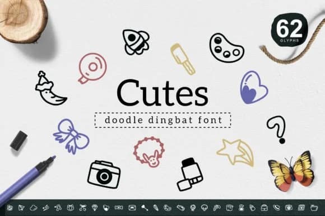Image resolution: width=325 pixels, height=216 pixels.
Task: Click the red wreath with bunny glyph
Action: [x=149, y=152]
